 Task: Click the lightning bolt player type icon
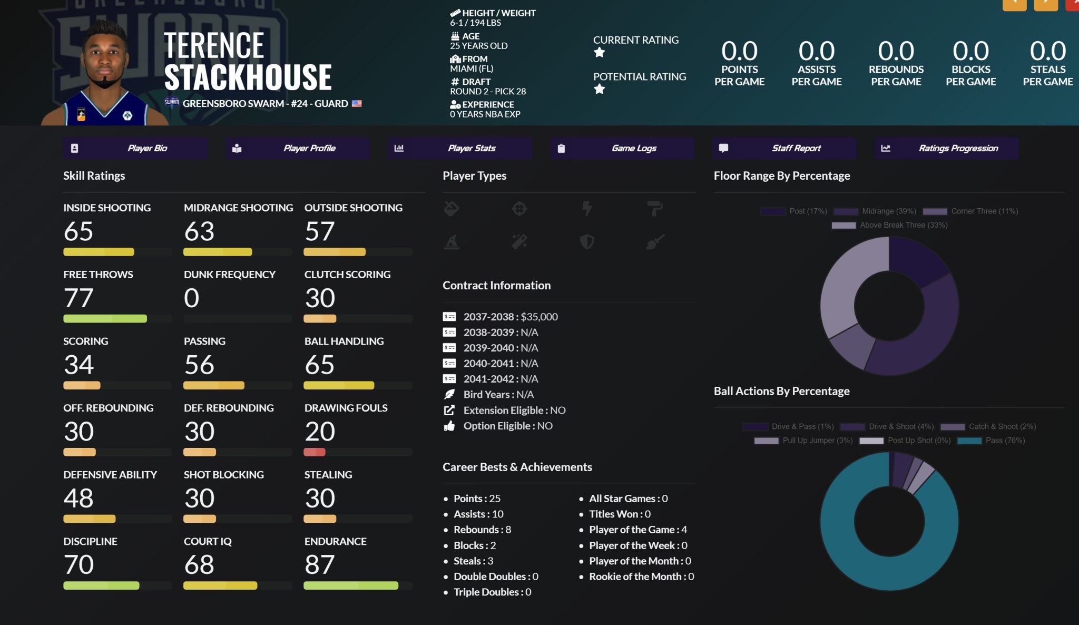[587, 209]
